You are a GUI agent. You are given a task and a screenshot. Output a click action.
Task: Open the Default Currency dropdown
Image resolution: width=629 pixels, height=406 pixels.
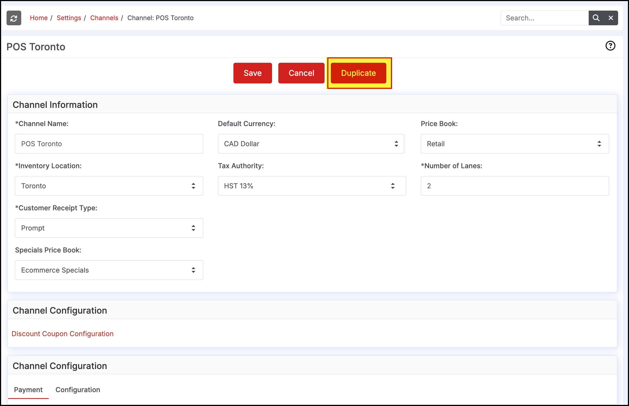(x=311, y=144)
